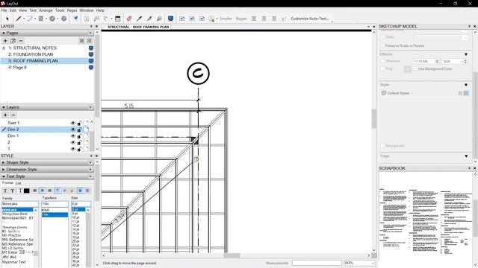
Task: Open the zoom percentage dropdown
Action: (373, 263)
